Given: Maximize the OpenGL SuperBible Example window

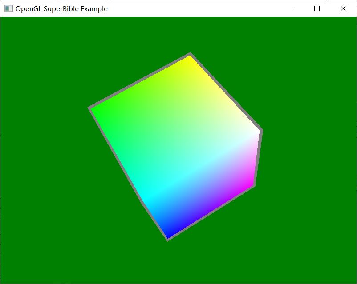Looking at the screenshot, I should click(316, 8).
